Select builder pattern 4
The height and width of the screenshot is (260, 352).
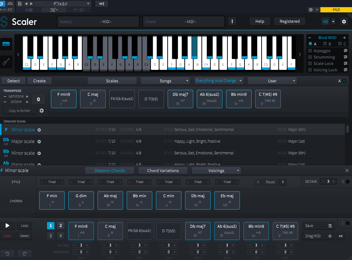61,236
